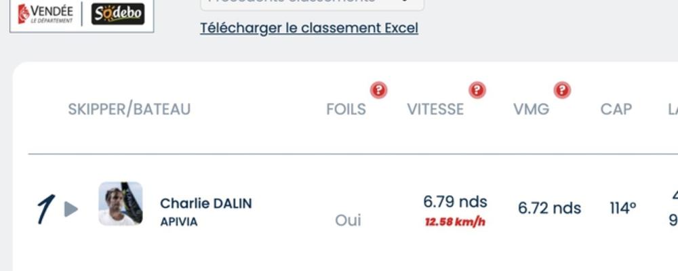Image resolution: width=678 pixels, height=271 pixels.
Task: Sort by VITESSE column header
Action: 435,109
